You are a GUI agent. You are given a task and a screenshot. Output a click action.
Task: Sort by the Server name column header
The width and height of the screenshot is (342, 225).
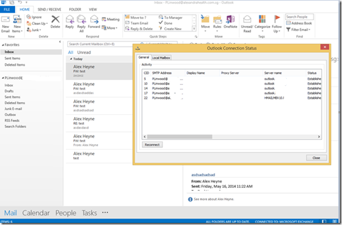pos(284,73)
